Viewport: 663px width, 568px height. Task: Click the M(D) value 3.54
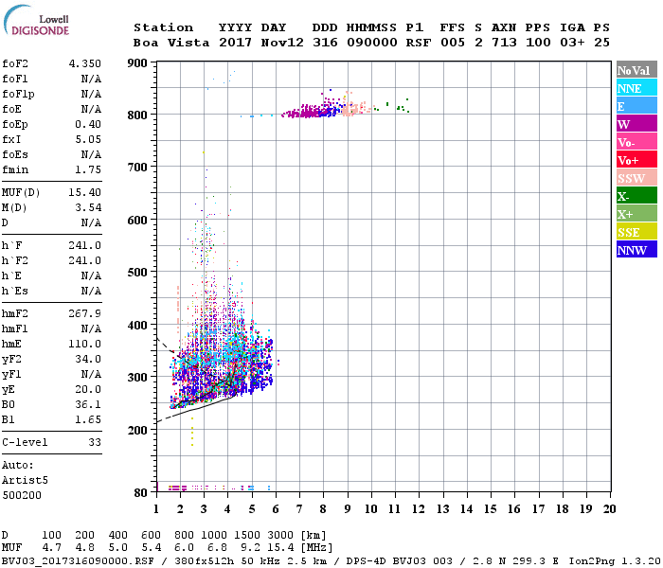point(88,207)
